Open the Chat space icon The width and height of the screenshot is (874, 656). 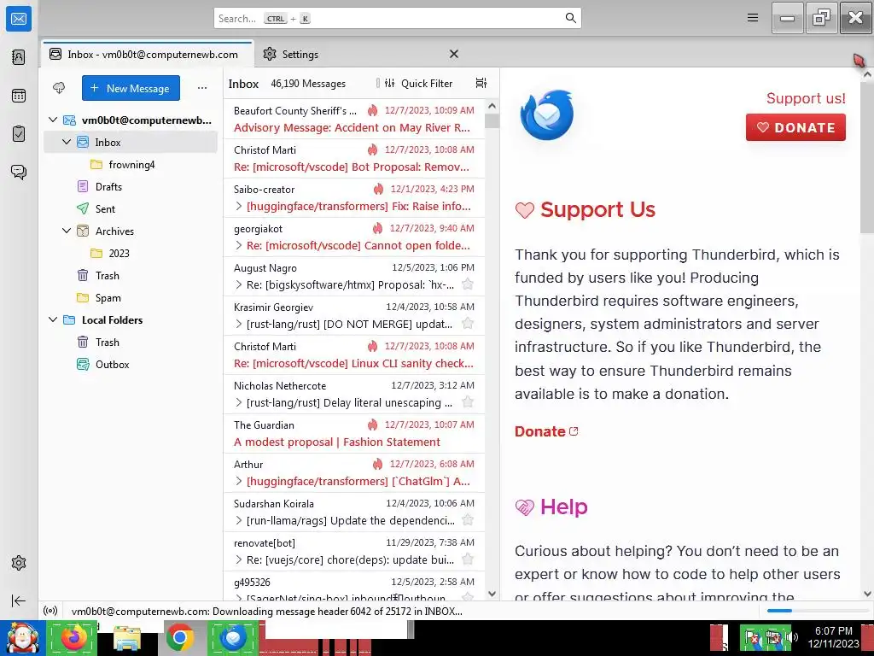tap(19, 172)
